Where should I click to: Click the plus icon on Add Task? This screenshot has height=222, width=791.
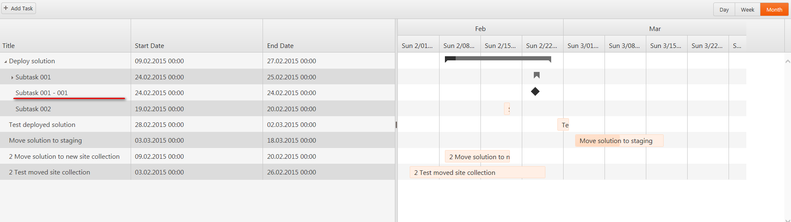pos(6,8)
